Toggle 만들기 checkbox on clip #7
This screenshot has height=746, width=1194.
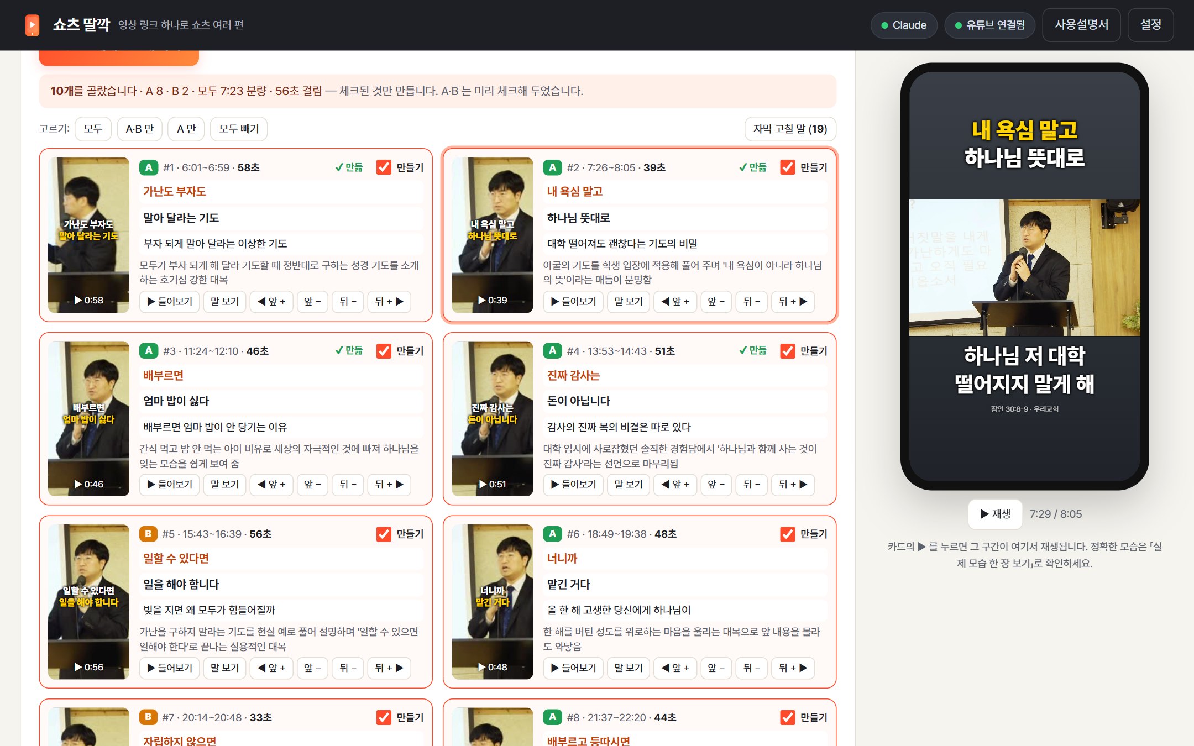[x=384, y=717]
